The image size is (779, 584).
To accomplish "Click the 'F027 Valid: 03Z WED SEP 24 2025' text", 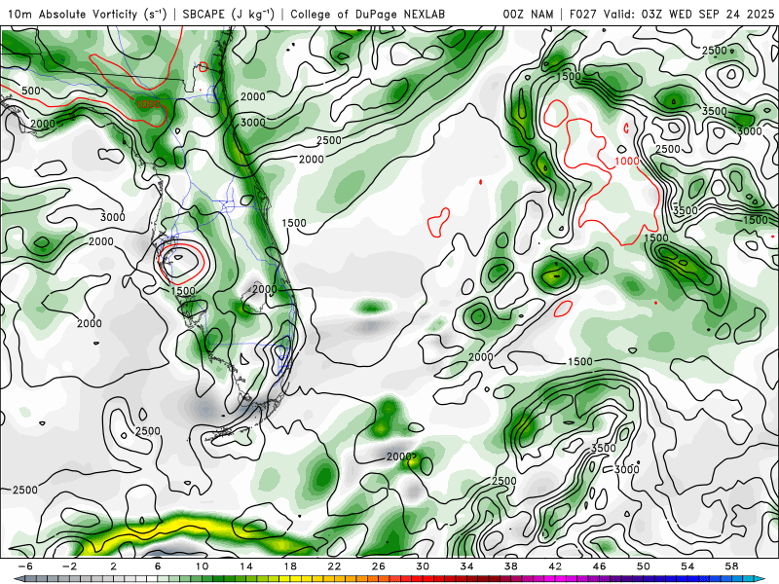I will pos(672,14).
